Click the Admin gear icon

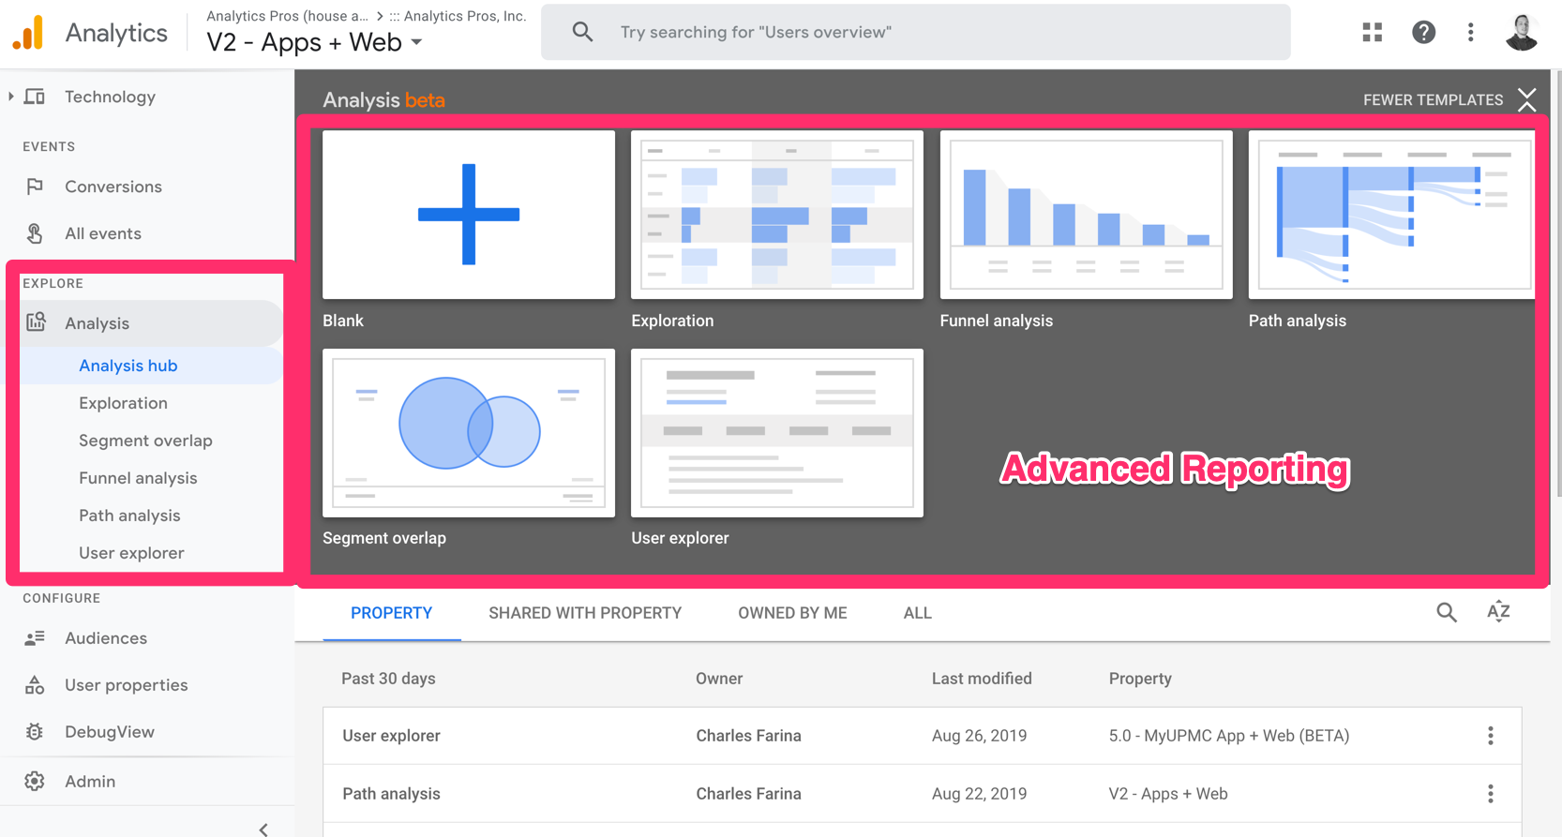pyautogui.click(x=35, y=781)
